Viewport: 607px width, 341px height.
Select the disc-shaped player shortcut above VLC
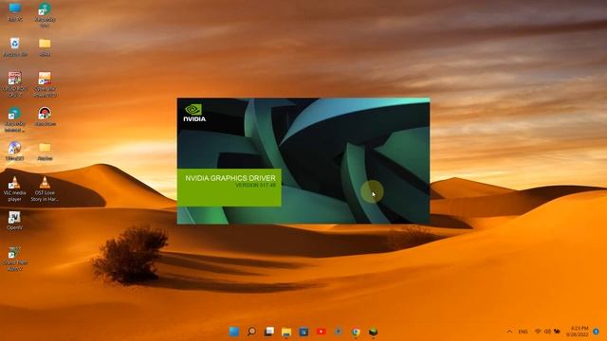(15, 151)
